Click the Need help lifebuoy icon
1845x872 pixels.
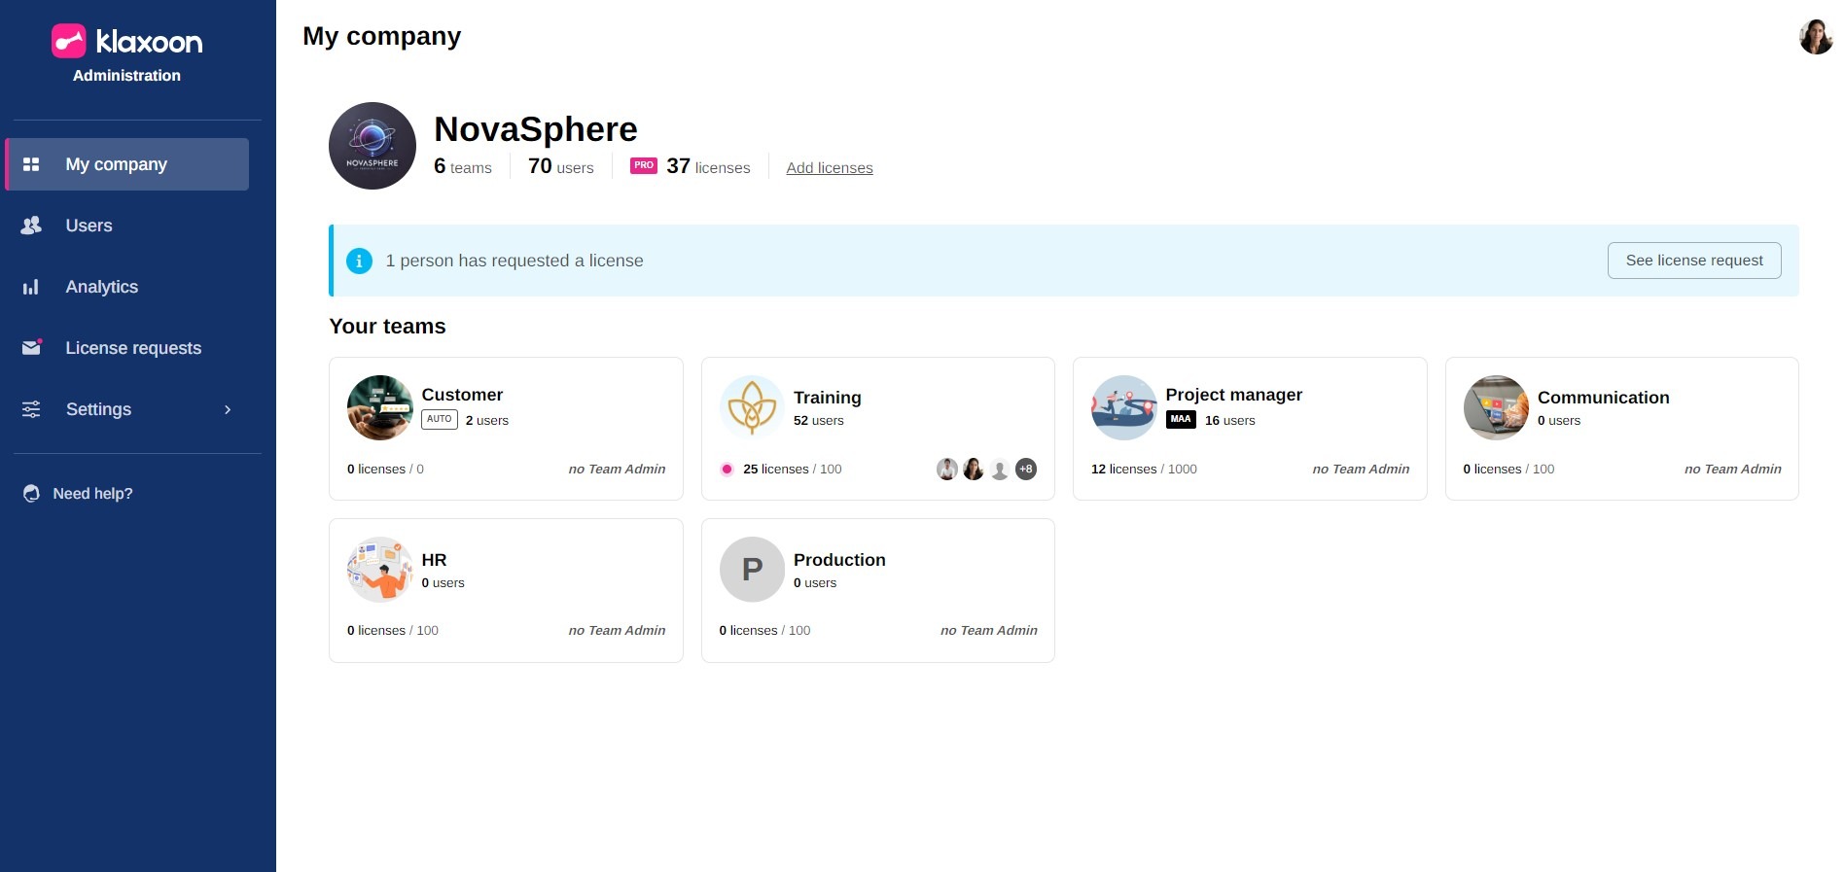pyautogui.click(x=31, y=494)
